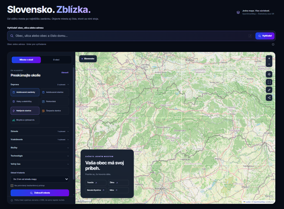This screenshot has width=284, height=209.
Task: Click the slash shortcut badge in the search bar
Action: (x=250, y=36)
